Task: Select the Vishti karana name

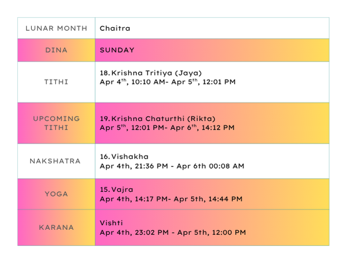Action: point(111,223)
